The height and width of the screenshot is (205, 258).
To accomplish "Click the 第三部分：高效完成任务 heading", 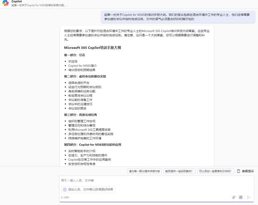I will click(80, 115).
